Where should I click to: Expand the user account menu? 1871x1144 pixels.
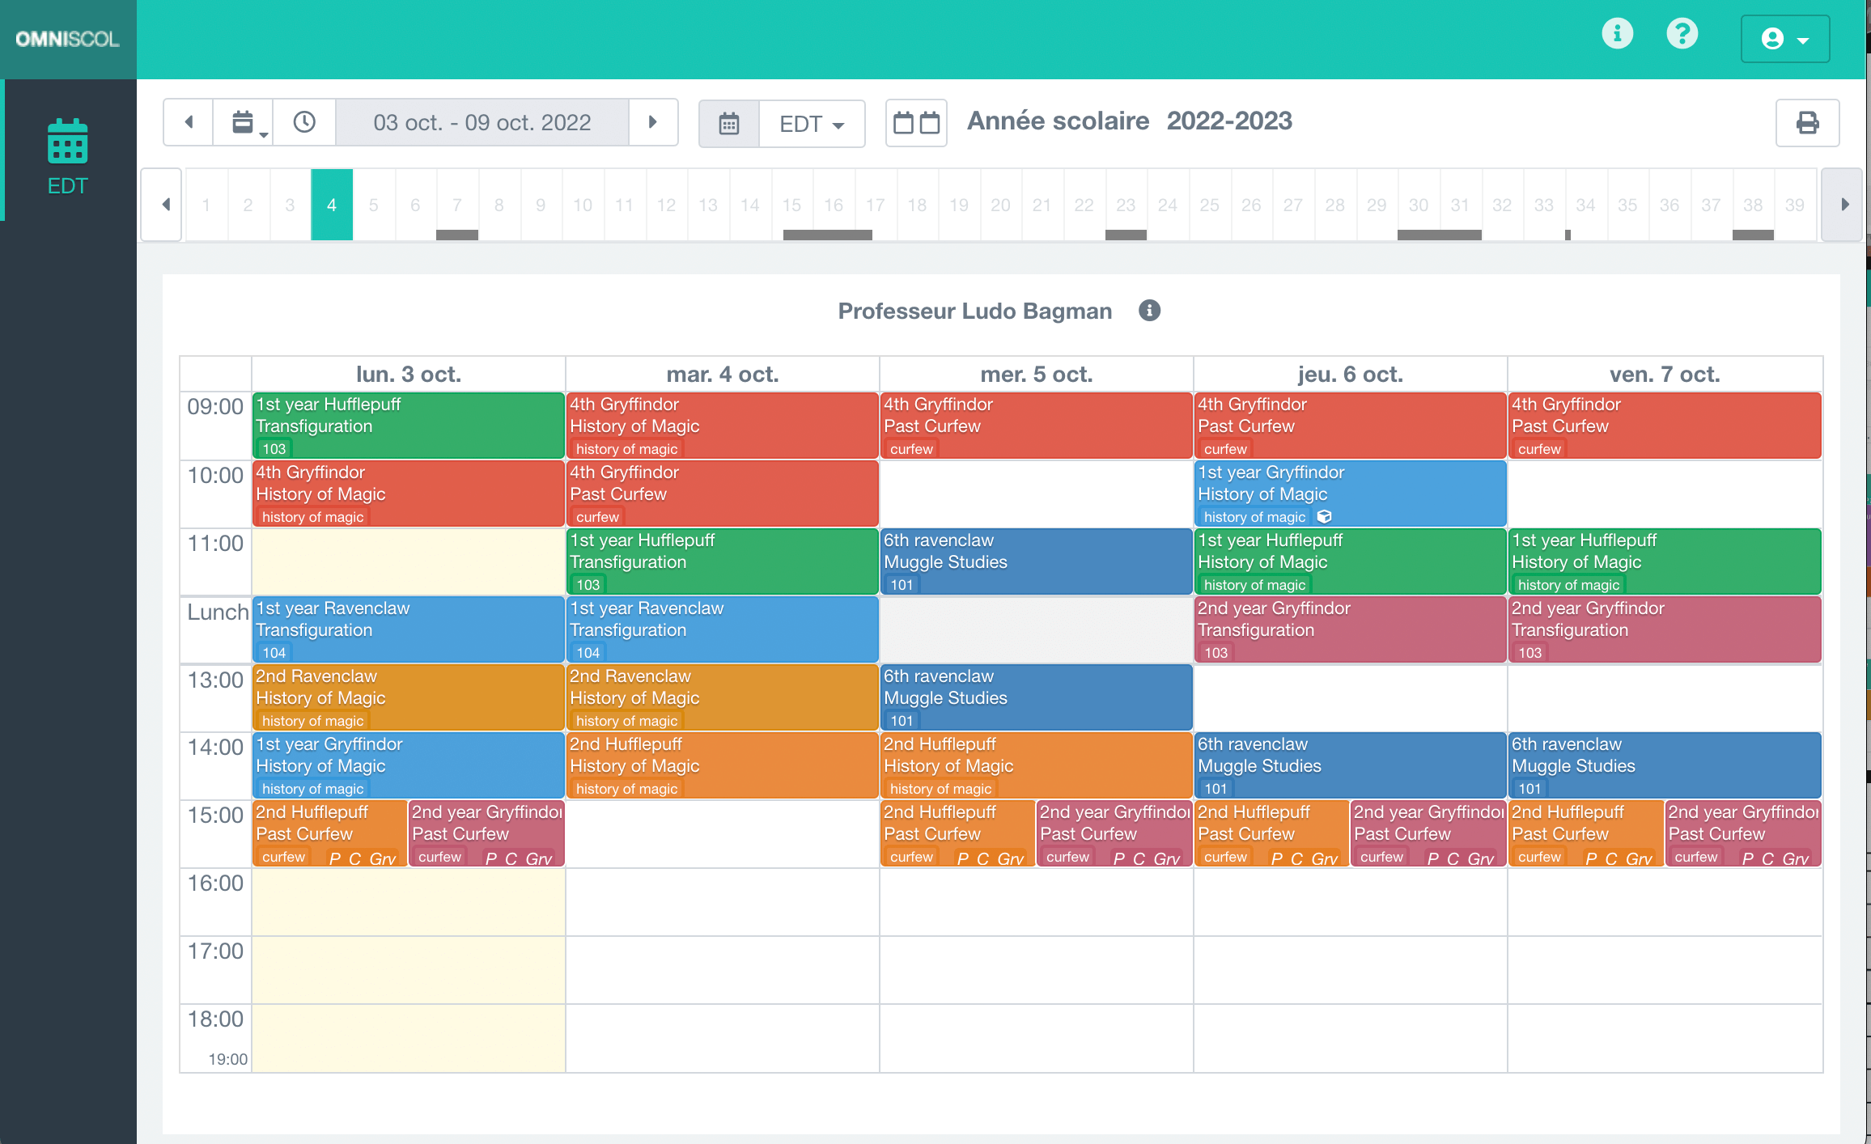(x=1784, y=39)
